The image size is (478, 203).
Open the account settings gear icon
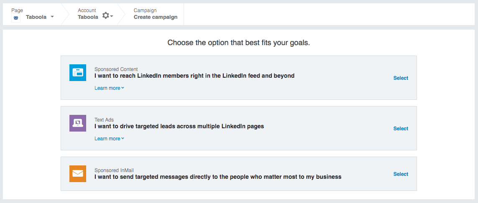105,15
